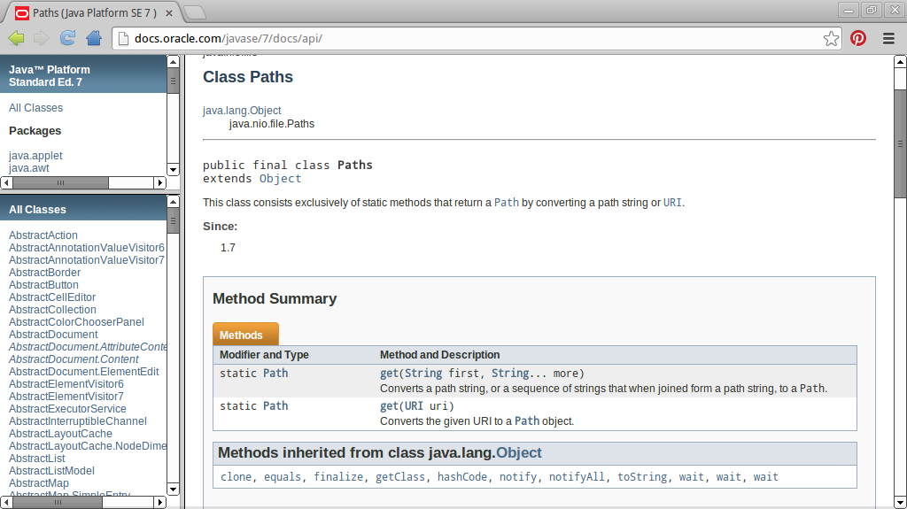
Task: Open AbstractBorder class
Action: 44,273
